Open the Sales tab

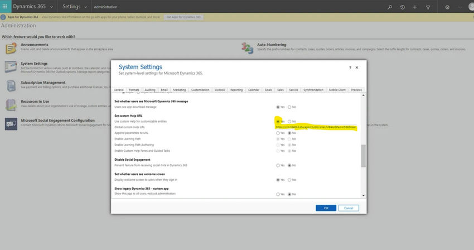tap(280, 90)
